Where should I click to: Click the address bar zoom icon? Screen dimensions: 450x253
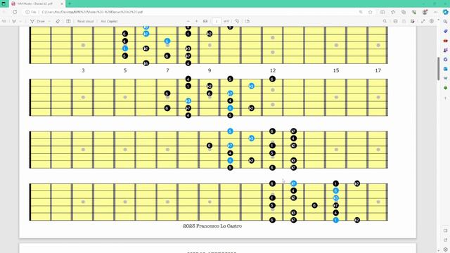(361, 12)
